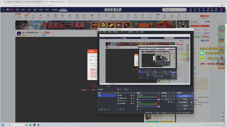Expand the 游戏 dropdown in Douyu navigation
Image resolution: width=227 pixels, height=127 pixels.
[41, 10]
